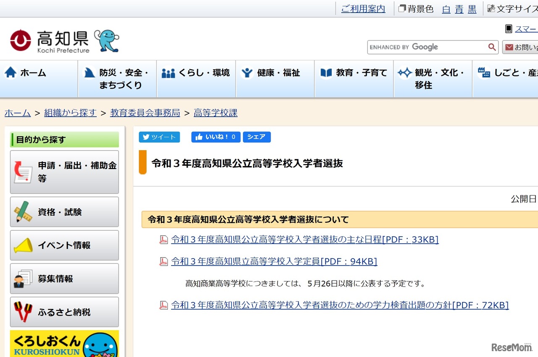Click the naruko clappers icon on ふるさと納税
The image size is (538, 357).
point(23,312)
